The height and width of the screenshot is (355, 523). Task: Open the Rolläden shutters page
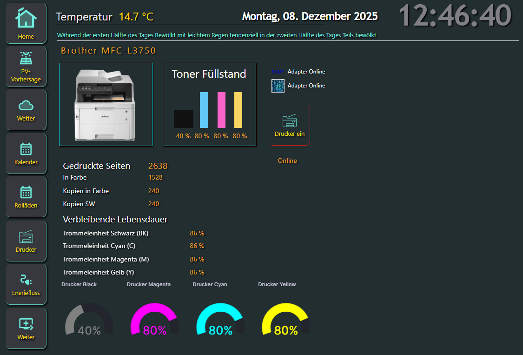26,197
